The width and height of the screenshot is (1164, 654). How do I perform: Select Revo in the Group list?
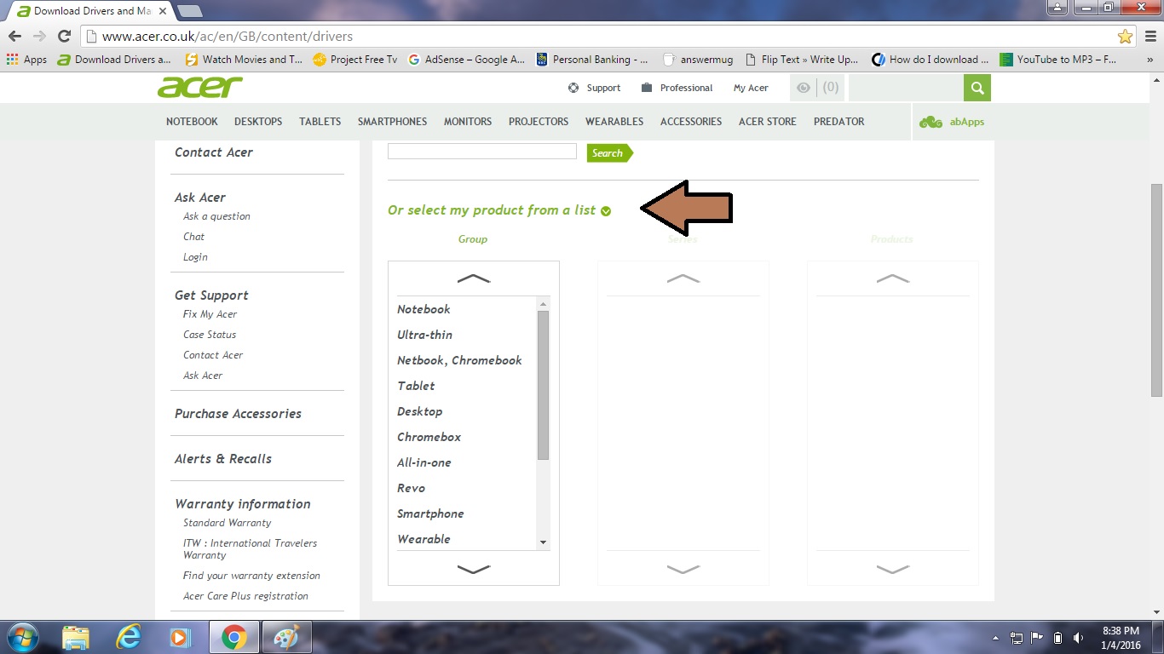(411, 488)
